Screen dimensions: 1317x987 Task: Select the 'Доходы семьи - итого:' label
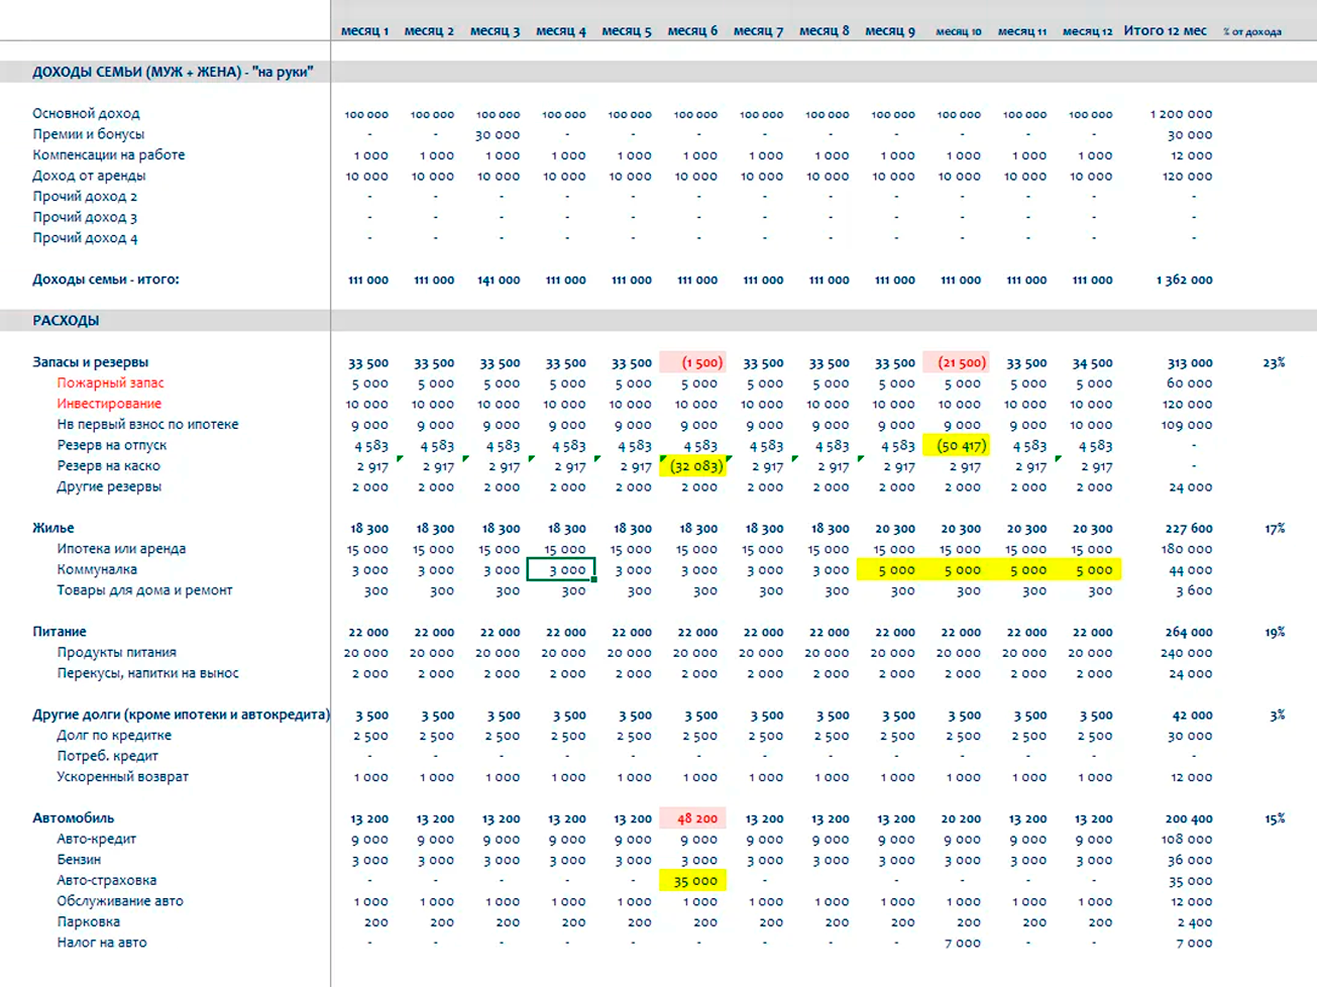coord(106,280)
